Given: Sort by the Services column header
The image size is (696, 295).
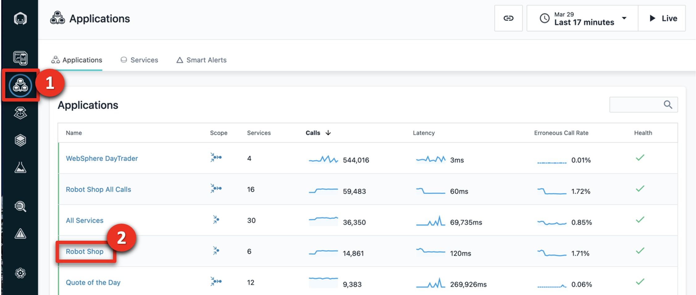Looking at the screenshot, I should (259, 133).
